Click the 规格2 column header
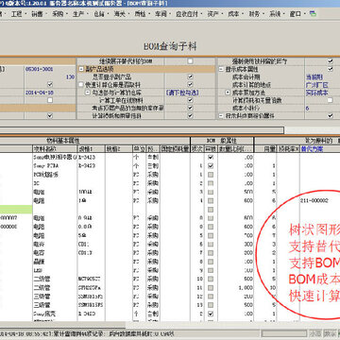 [x=119, y=148]
